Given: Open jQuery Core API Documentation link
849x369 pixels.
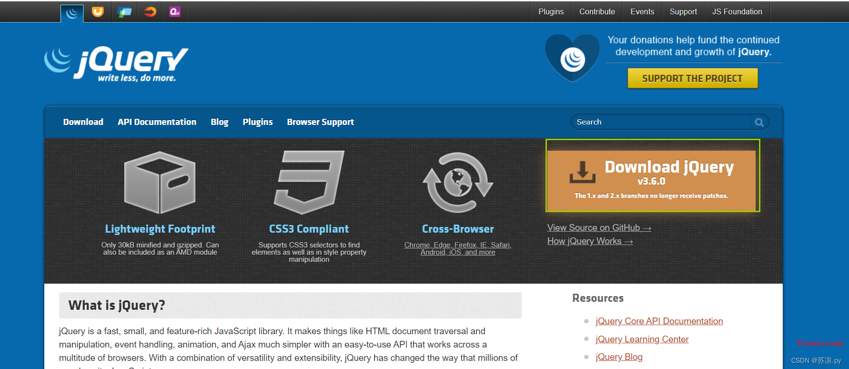Looking at the screenshot, I should click(659, 321).
